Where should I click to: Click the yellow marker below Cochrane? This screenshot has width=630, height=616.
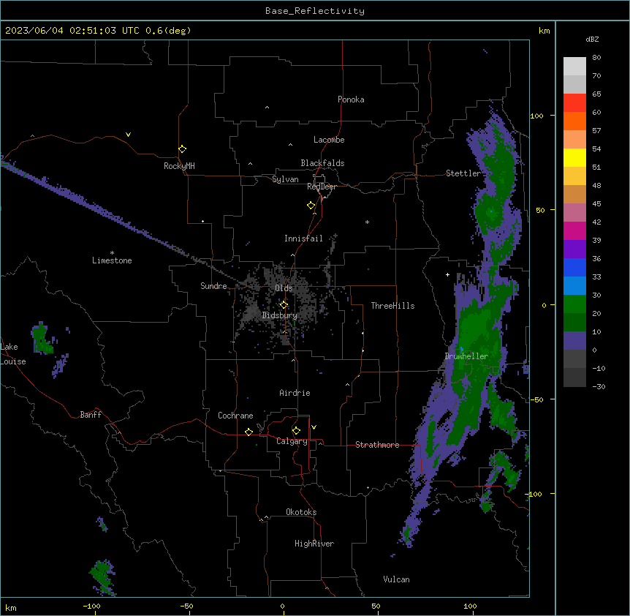coord(248,432)
